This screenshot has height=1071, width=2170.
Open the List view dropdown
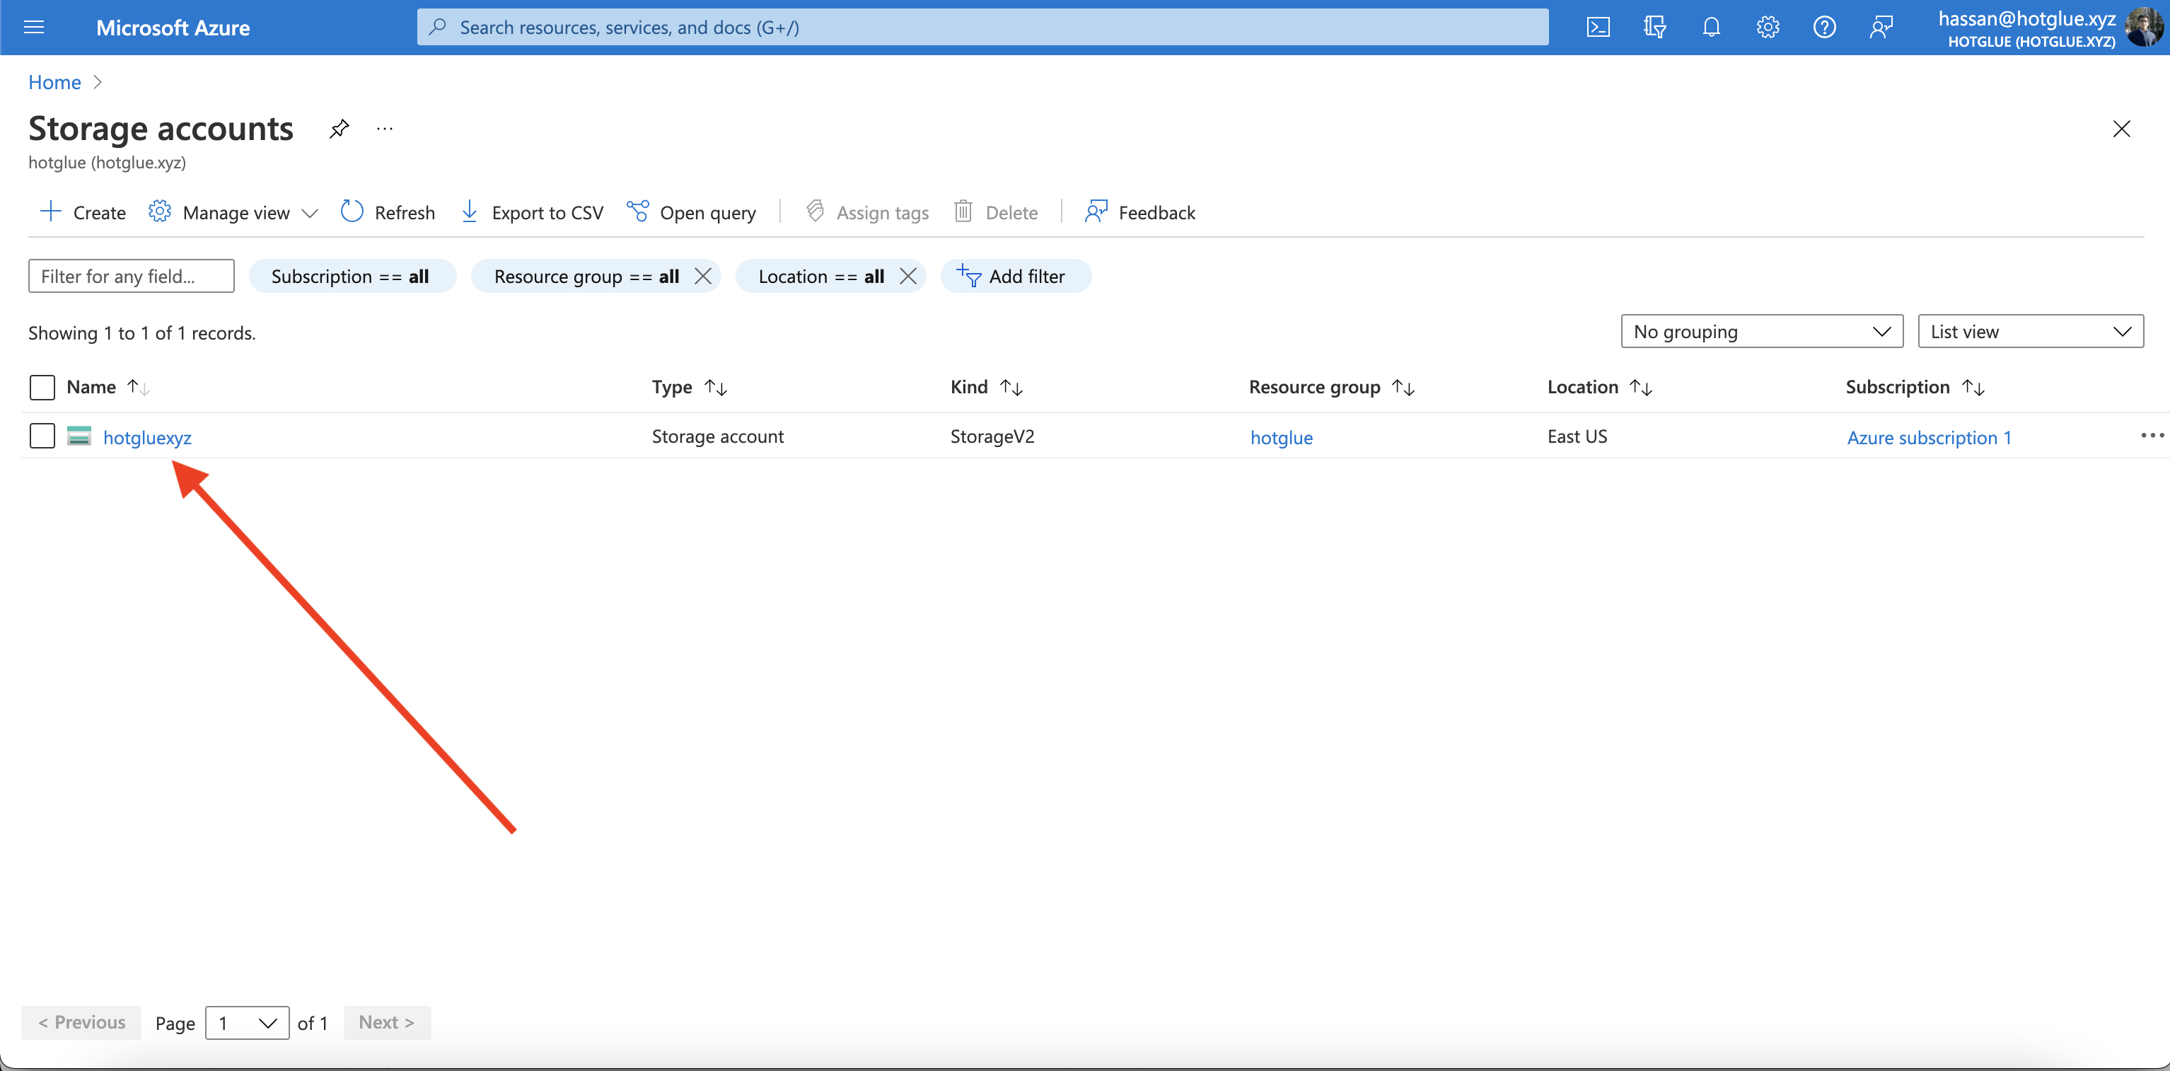[2029, 332]
